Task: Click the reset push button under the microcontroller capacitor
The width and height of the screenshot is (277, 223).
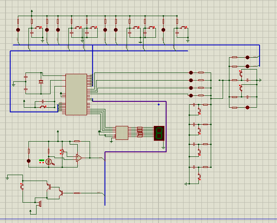Action: click(x=42, y=107)
